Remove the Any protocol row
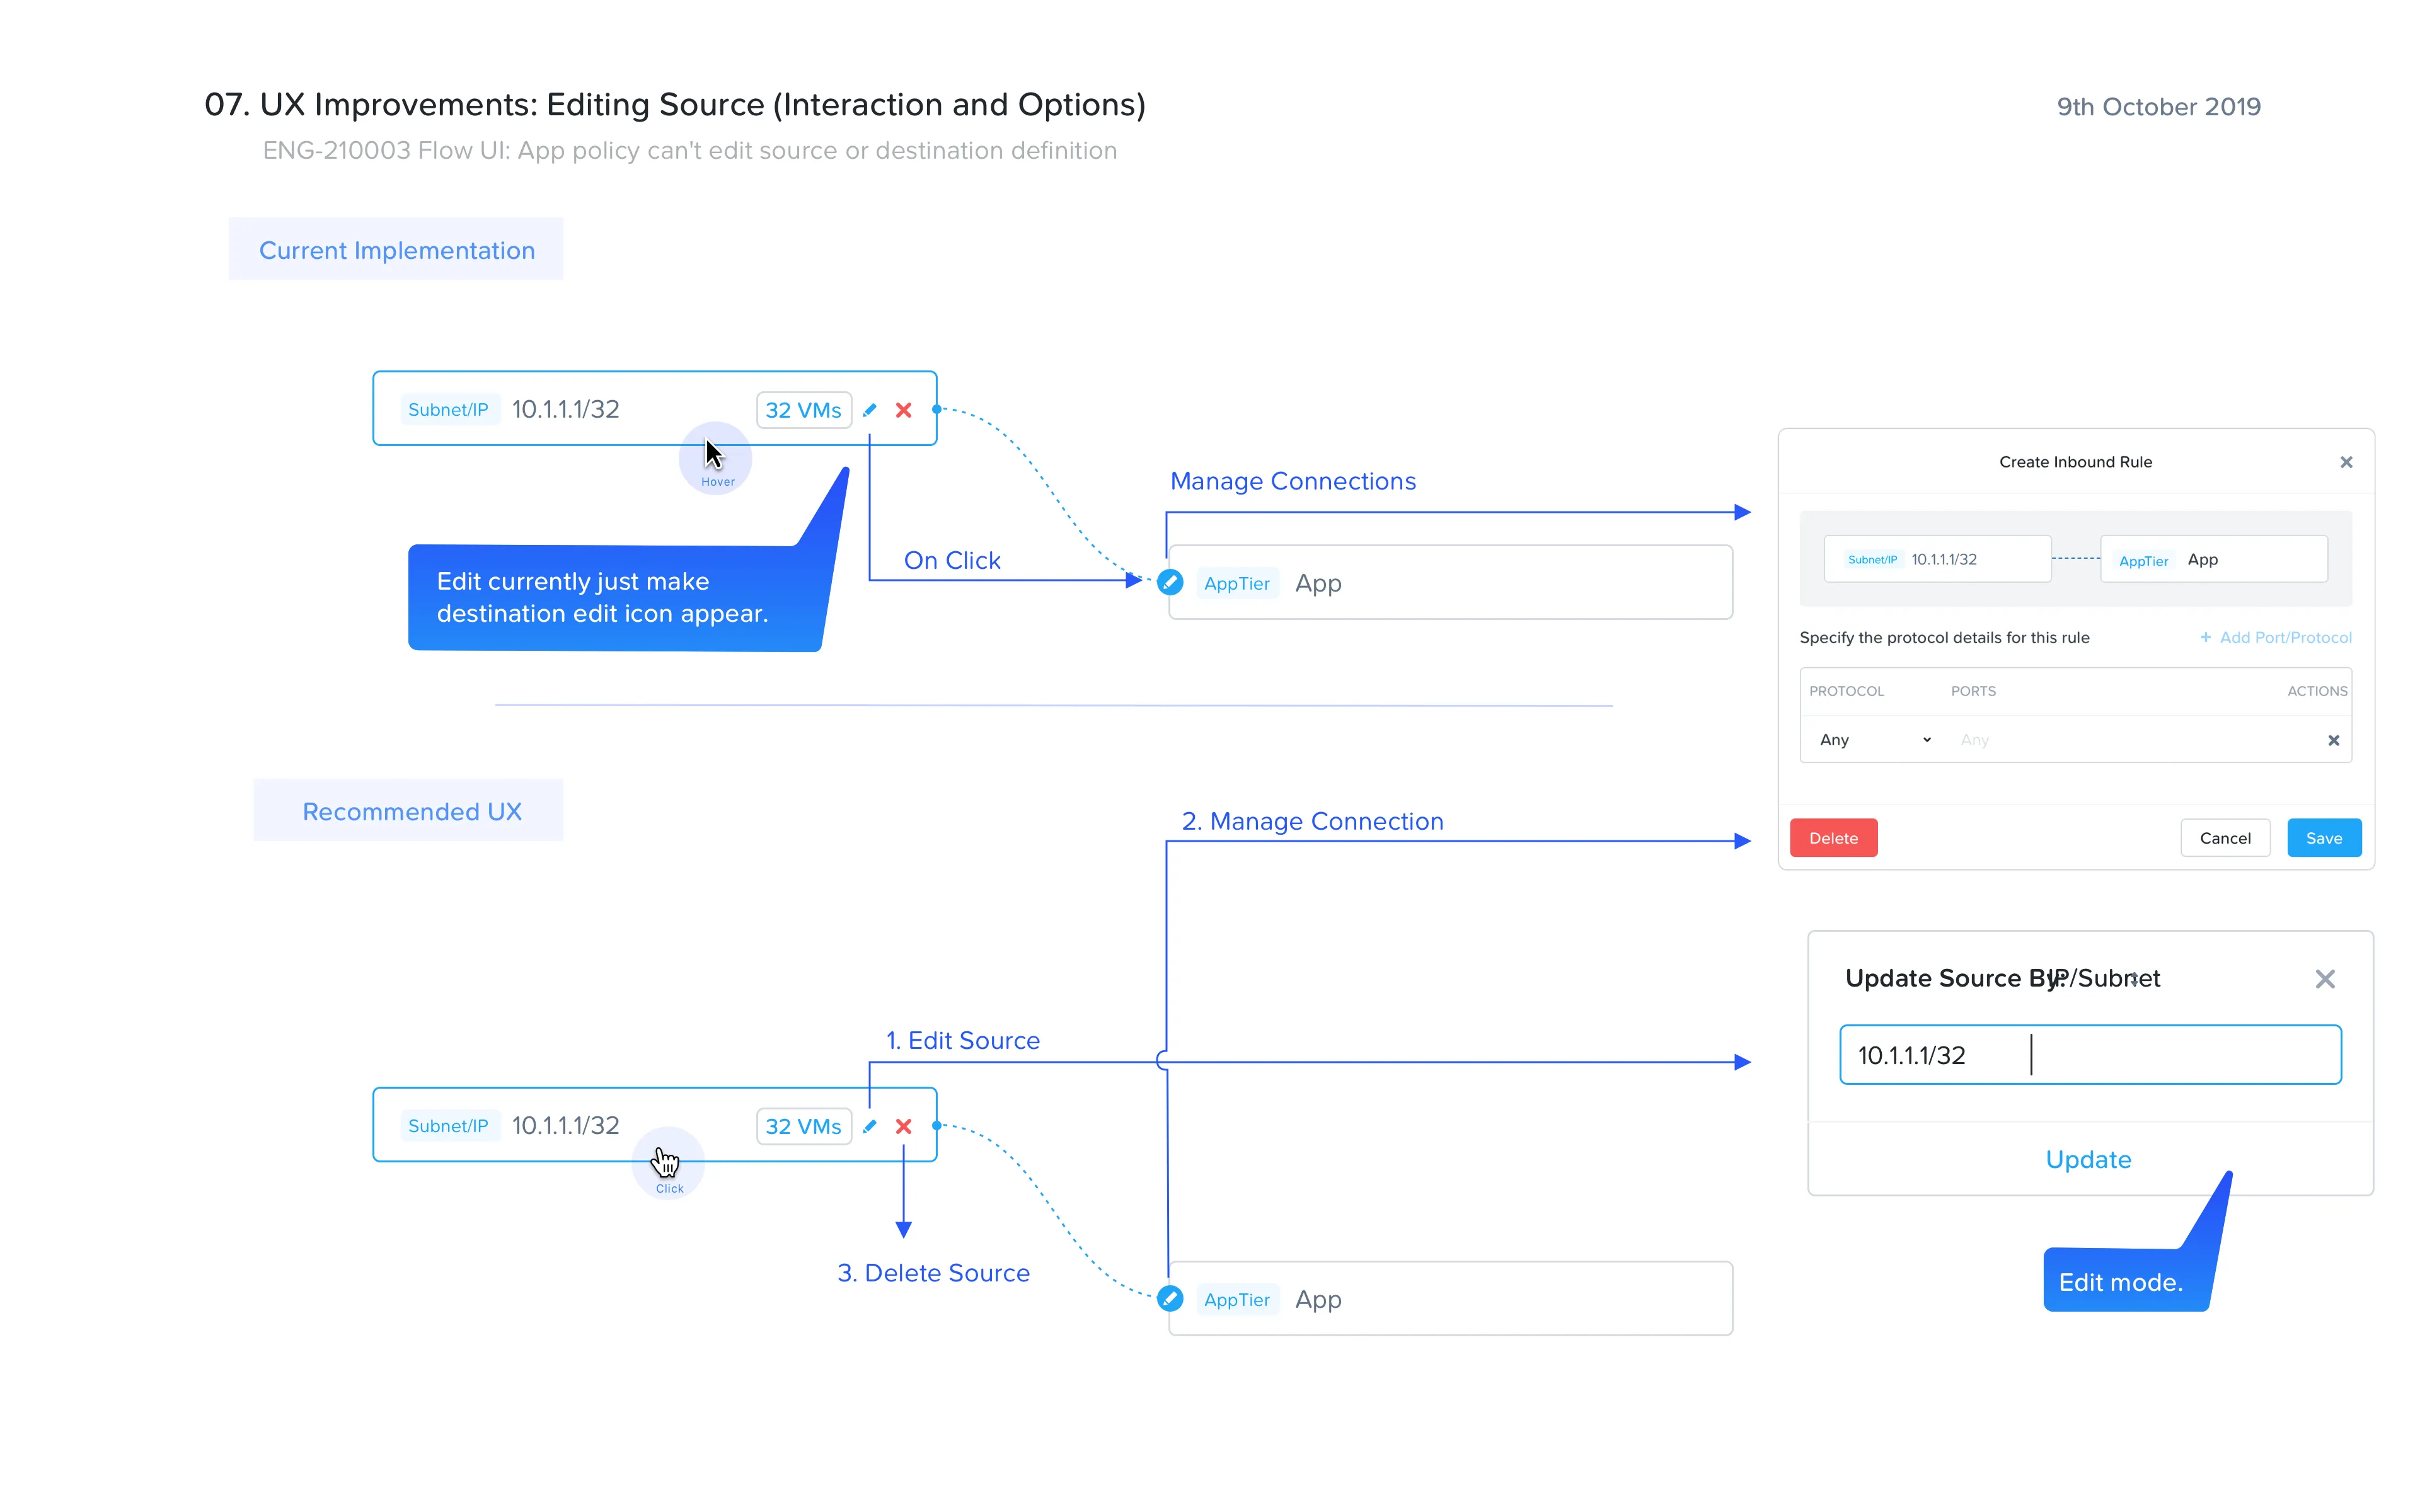 click(x=2333, y=740)
